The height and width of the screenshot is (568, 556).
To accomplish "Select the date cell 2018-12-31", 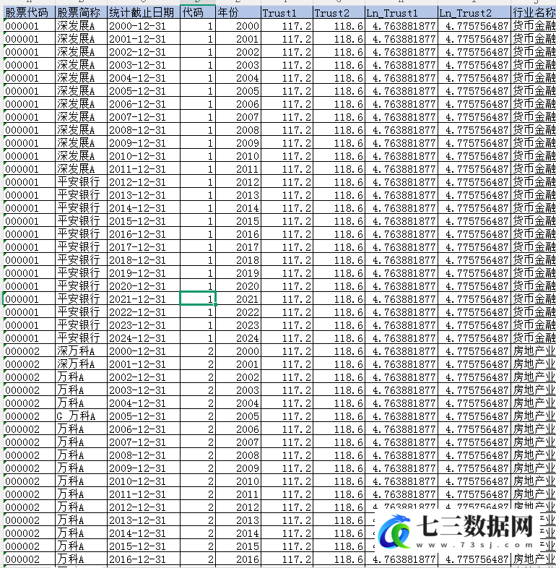I will (x=144, y=260).
